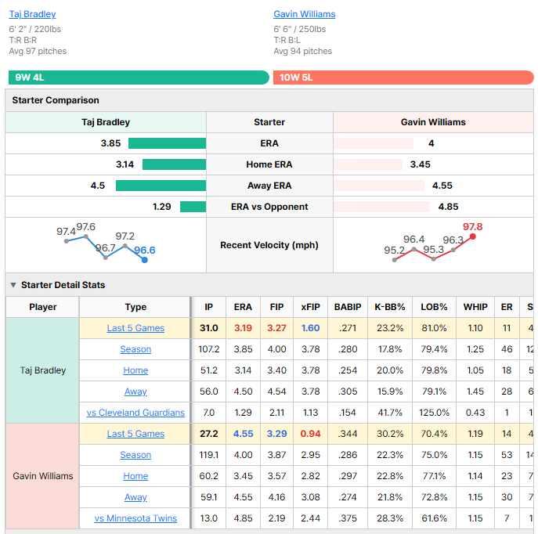The height and width of the screenshot is (534, 538).
Task: Click the Taj Bradley player cell in table
Action: click(42, 370)
